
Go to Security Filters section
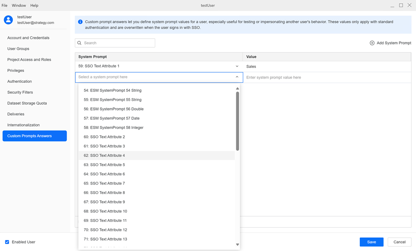point(20,92)
